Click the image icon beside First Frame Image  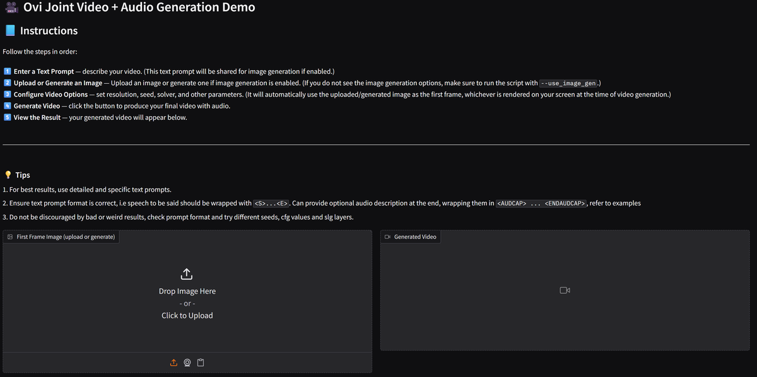(10, 236)
